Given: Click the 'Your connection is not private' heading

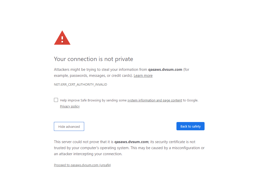Looking at the screenshot, I should click(93, 59).
